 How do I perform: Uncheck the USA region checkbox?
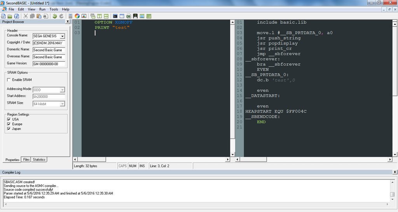tap(9, 119)
